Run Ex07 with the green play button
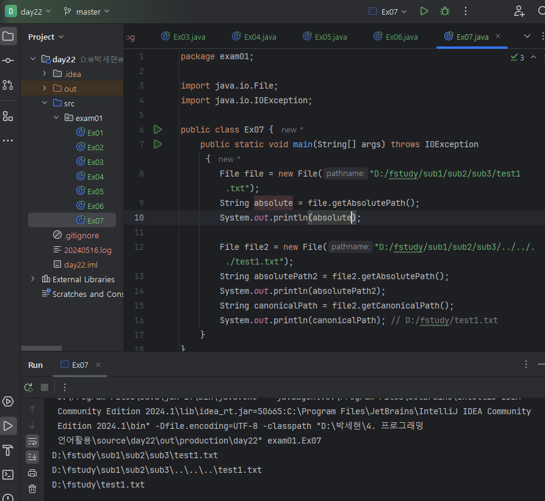The height and width of the screenshot is (501, 545). (424, 12)
